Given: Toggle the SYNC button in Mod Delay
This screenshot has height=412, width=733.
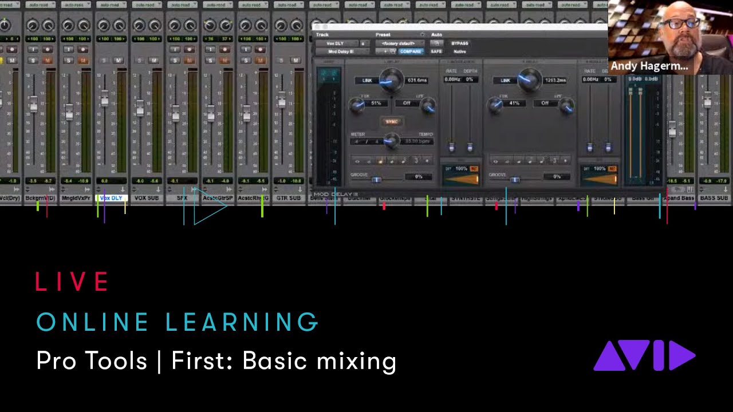Looking at the screenshot, I should click(x=392, y=121).
